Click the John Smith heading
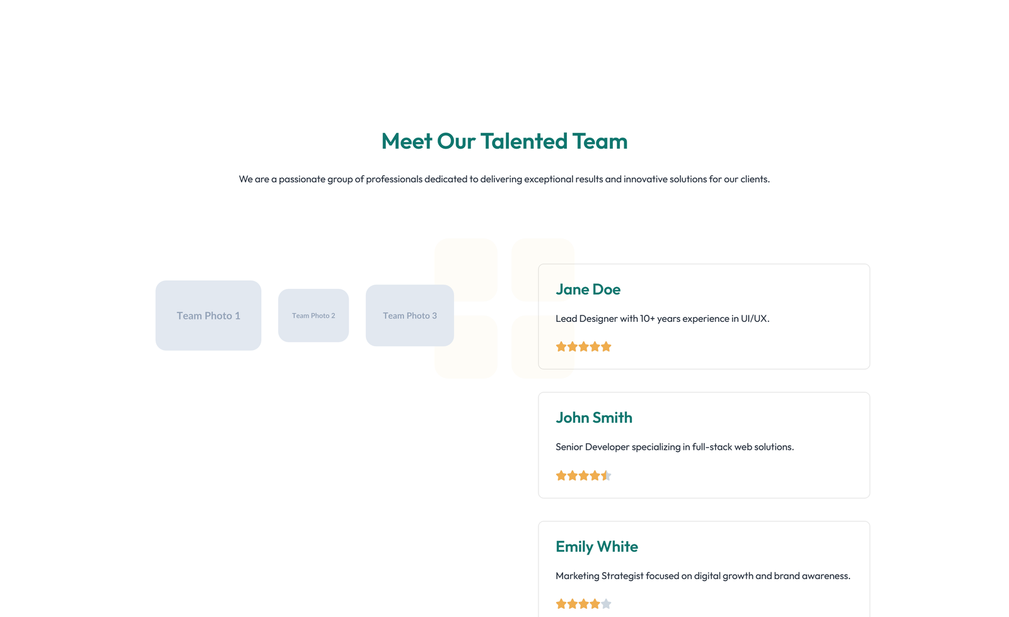1009x617 pixels. [x=593, y=418]
